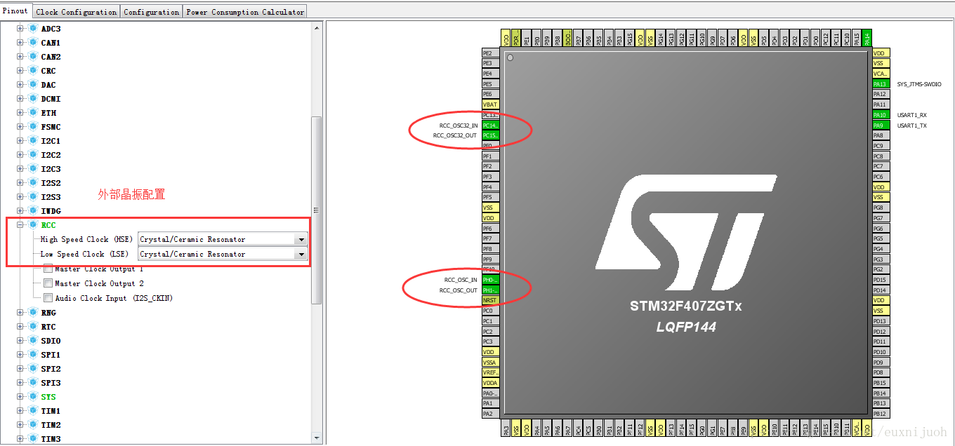Image resolution: width=955 pixels, height=446 pixels.
Task: Click the I2C1 peripheral icon
Action: [x=33, y=141]
